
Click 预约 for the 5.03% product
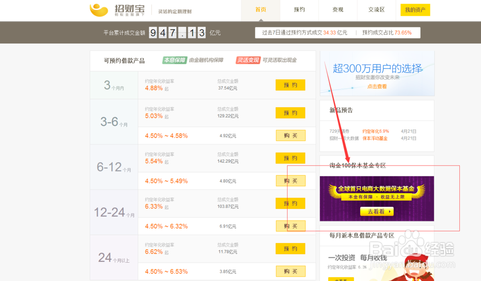[x=290, y=113]
